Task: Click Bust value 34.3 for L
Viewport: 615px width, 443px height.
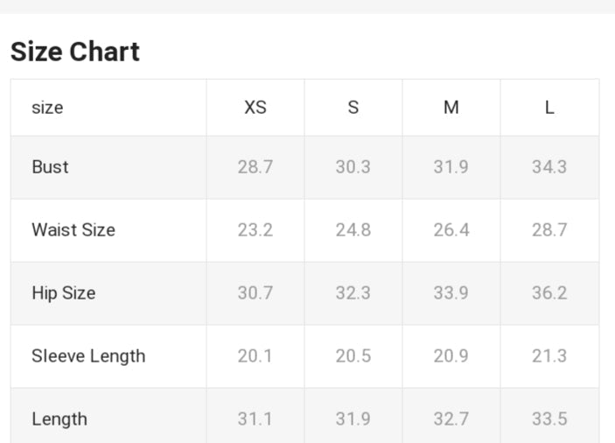Action: click(549, 167)
